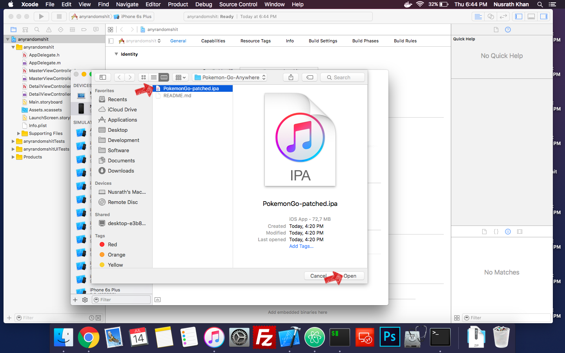
Task: Switch to the assistant editor icon
Action: [490, 16]
